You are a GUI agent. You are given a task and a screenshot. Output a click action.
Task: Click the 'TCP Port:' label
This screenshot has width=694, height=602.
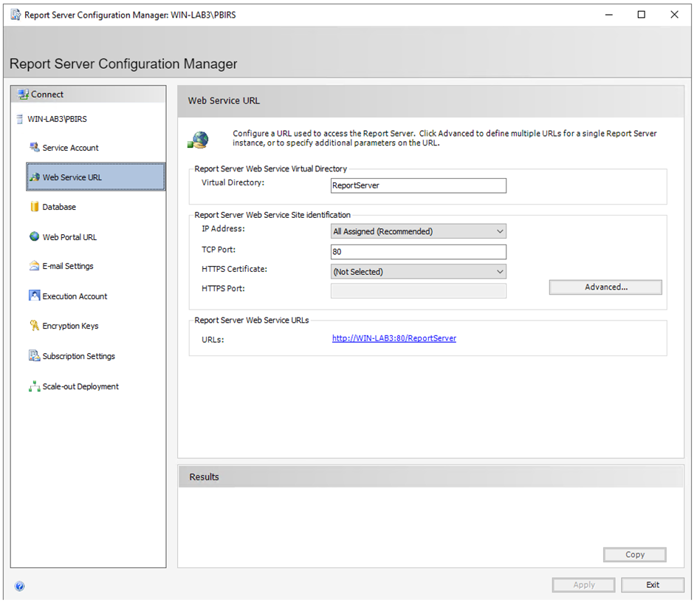point(219,250)
